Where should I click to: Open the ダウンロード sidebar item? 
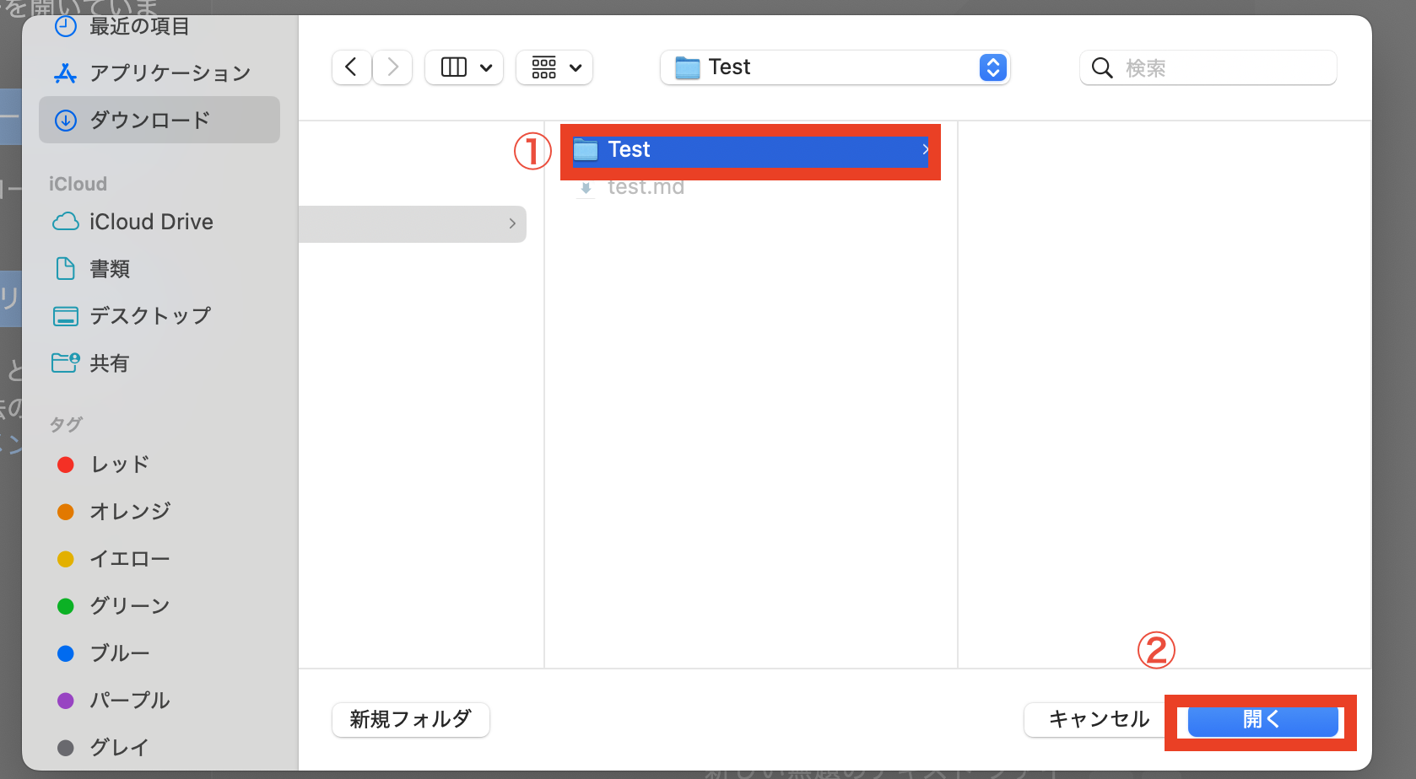pyautogui.click(x=149, y=120)
